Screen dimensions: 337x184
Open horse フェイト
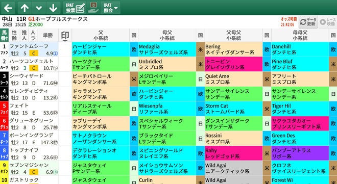coord(19,106)
